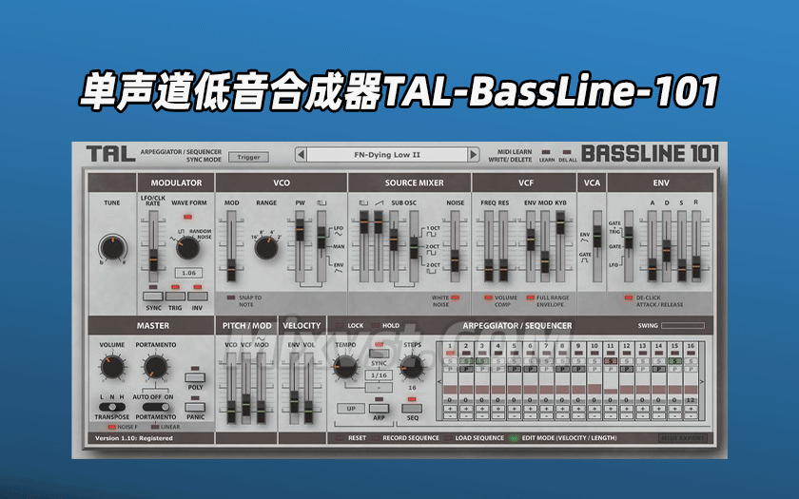Toggle the FULL RANGE ENVELOPE LED

coord(531,297)
